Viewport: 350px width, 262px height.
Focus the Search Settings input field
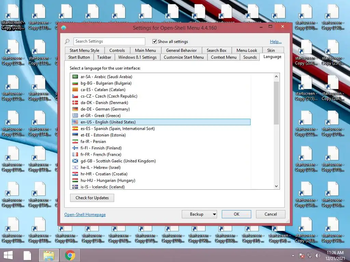pyautogui.click(x=109, y=41)
